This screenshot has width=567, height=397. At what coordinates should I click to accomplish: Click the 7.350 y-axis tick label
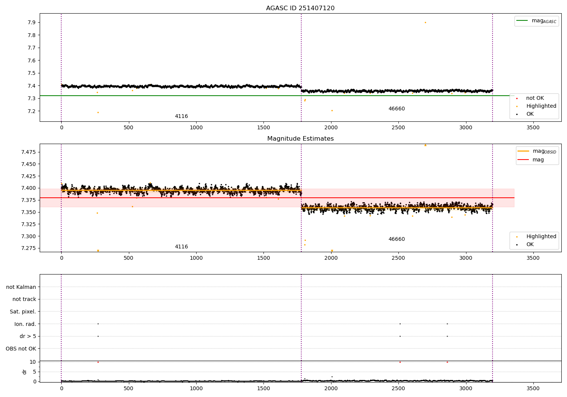pyautogui.click(x=29, y=212)
